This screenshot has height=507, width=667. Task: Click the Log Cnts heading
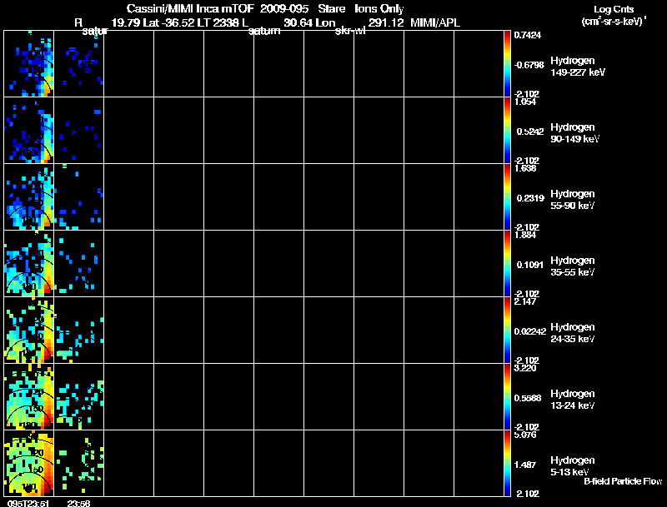614,9
